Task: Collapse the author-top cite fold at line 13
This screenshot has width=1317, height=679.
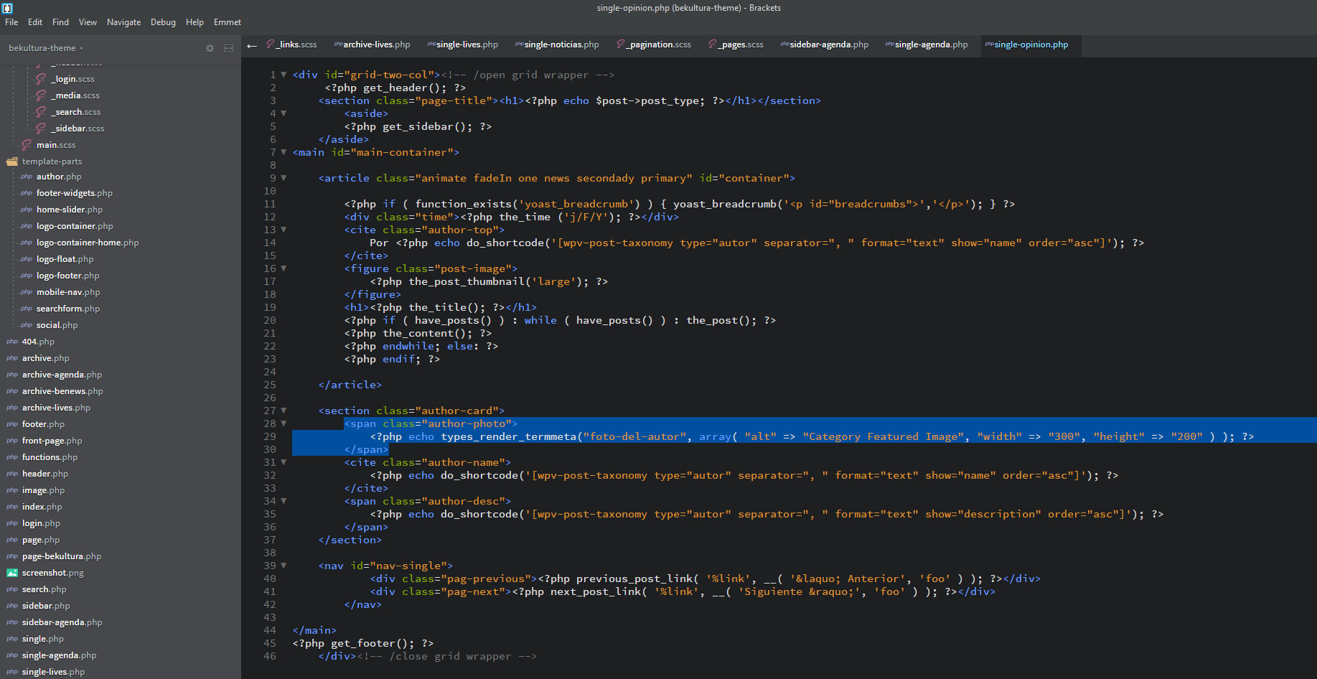Action: tap(283, 230)
